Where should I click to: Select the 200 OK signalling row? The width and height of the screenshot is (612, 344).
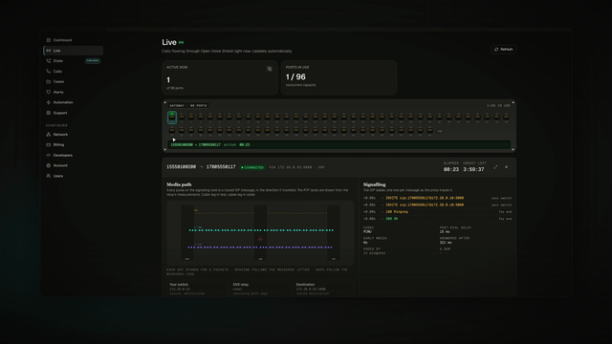pos(437,219)
